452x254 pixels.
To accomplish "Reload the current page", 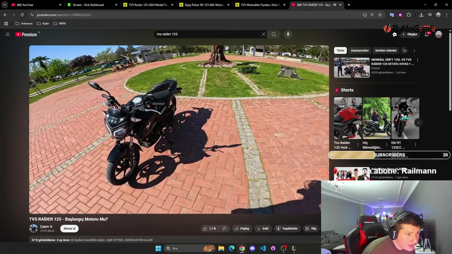I will (22, 15).
